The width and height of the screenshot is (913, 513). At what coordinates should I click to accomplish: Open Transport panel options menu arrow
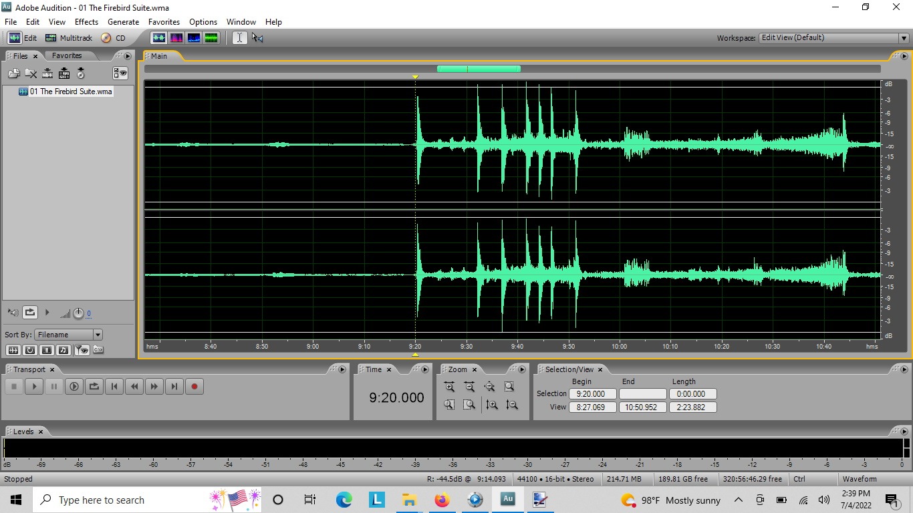click(342, 369)
